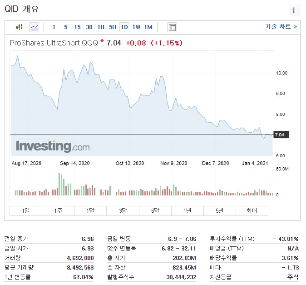Select the area line chart icon
Viewport: 306px width, 285px height.
[34, 27]
